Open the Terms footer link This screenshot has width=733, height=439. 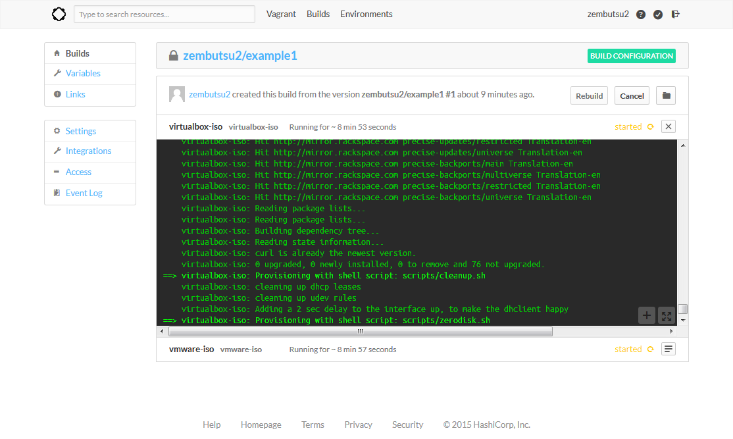tap(313, 425)
